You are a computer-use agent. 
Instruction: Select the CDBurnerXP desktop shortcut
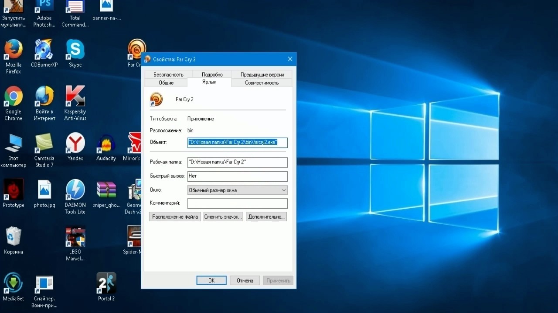pos(44,53)
